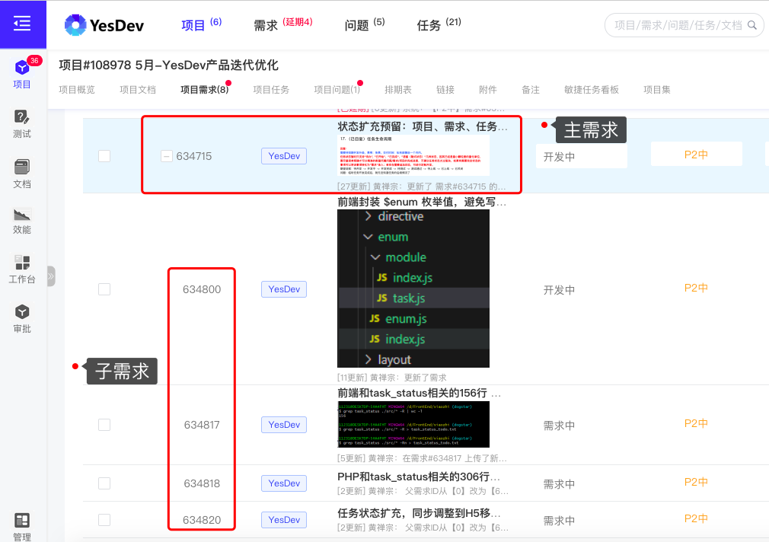This screenshot has width=769, height=542.
Task: Open requirement title 状态扩充预留：项目、需求、任务
Action: coord(423,126)
